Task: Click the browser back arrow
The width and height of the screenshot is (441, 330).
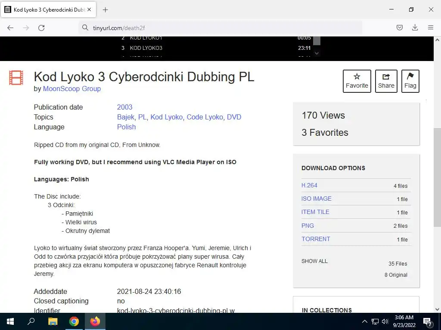Action: (10, 28)
